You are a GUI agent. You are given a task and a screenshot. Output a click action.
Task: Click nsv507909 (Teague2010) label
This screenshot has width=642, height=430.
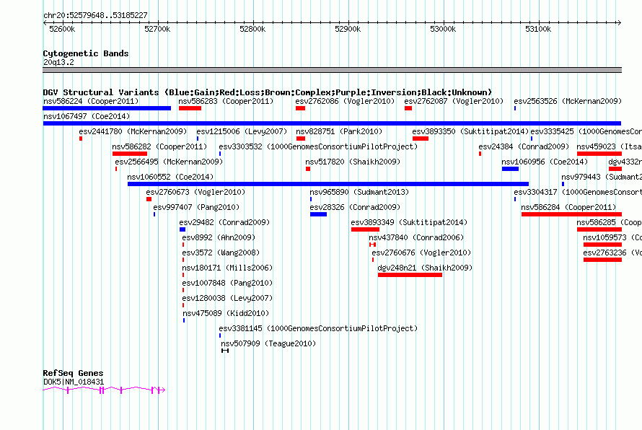pos(268,343)
